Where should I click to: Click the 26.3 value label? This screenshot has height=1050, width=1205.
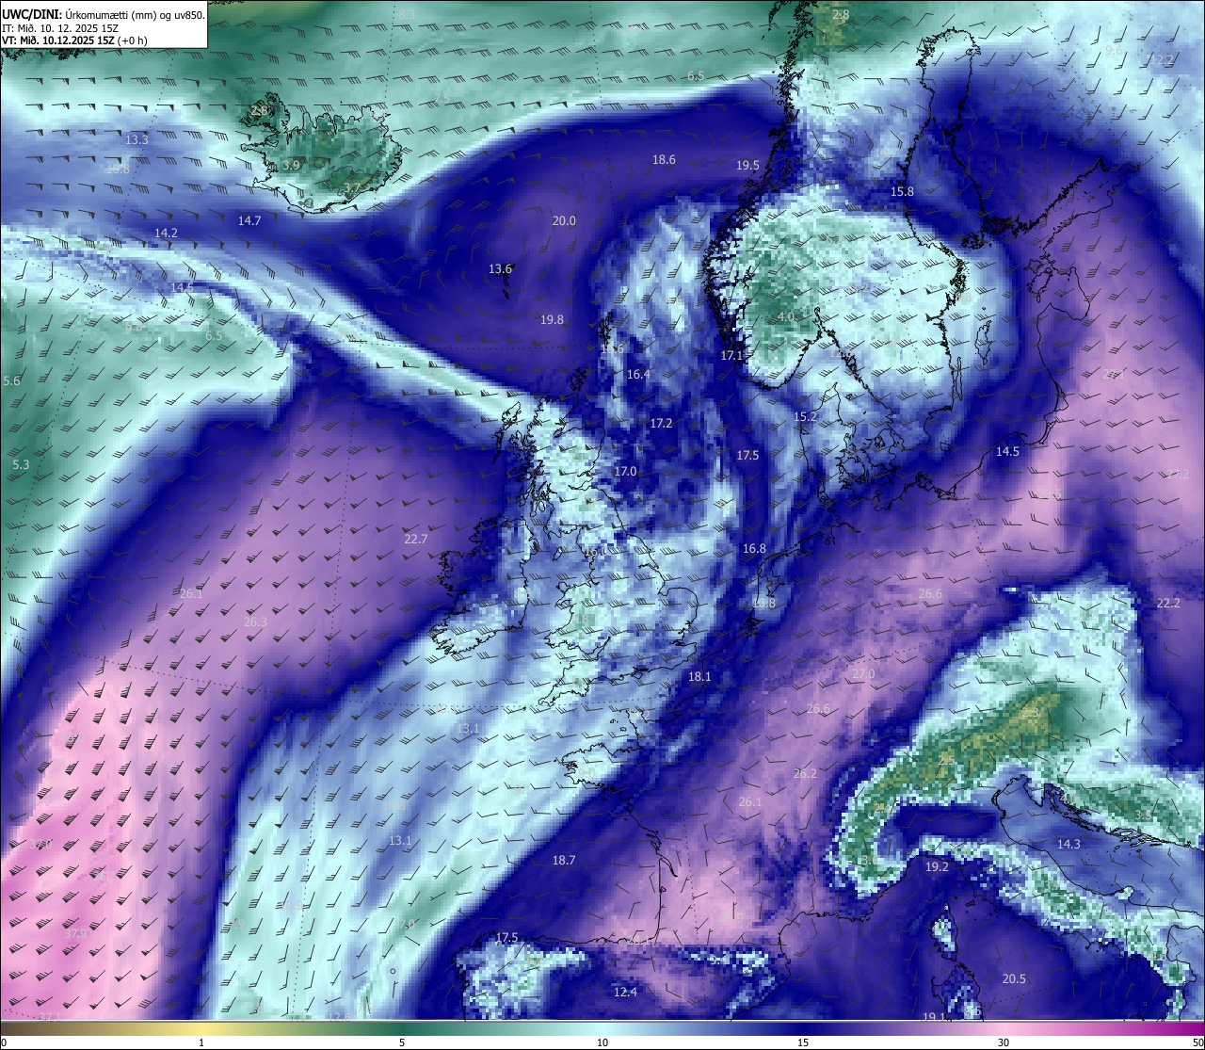click(x=255, y=622)
